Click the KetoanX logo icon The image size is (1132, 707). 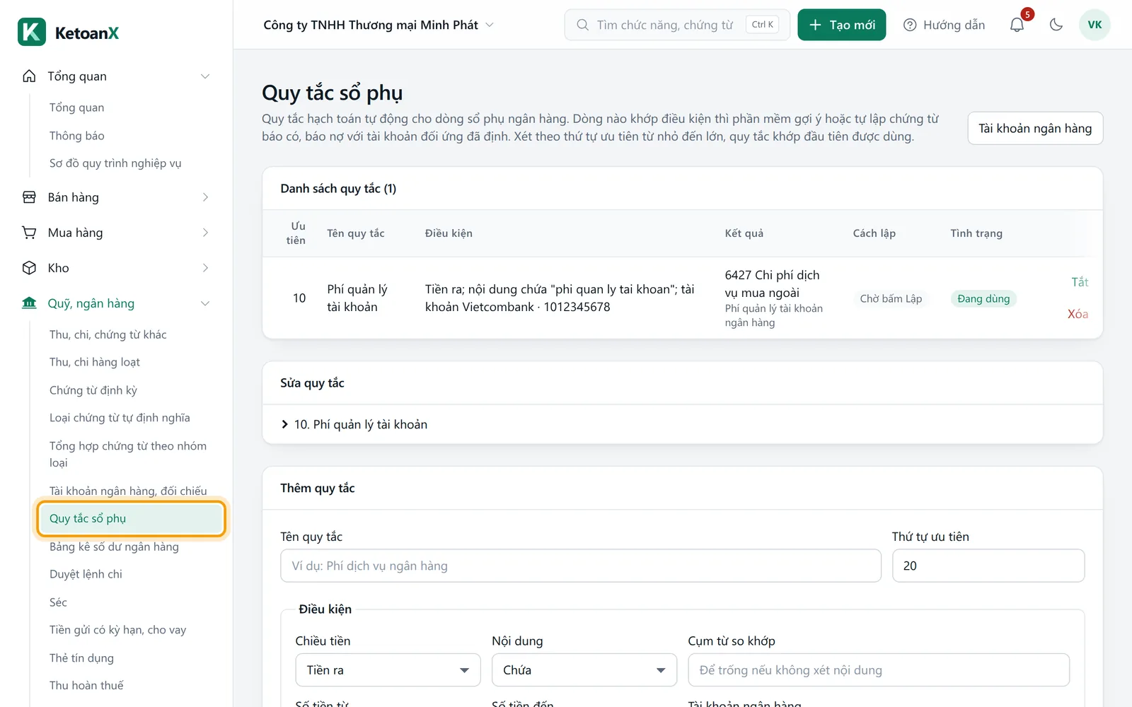click(x=32, y=32)
